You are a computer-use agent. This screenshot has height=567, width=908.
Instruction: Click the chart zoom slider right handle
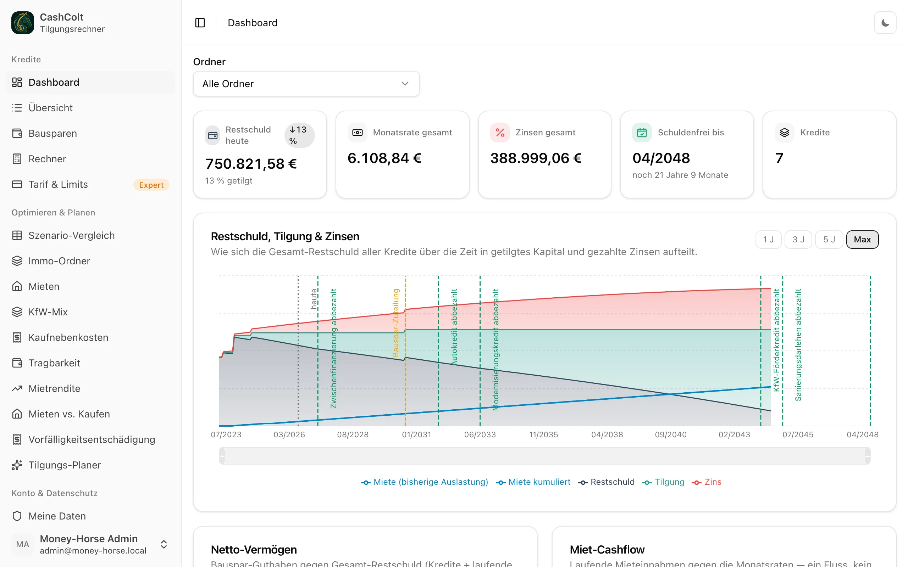pyautogui.click(x=868, y=456)
